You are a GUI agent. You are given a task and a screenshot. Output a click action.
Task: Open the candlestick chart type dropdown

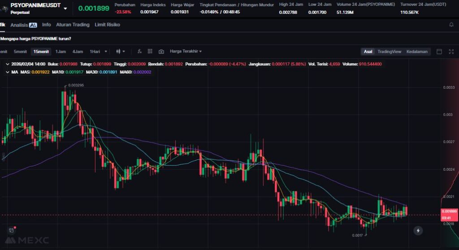click(x=121, y=52)
